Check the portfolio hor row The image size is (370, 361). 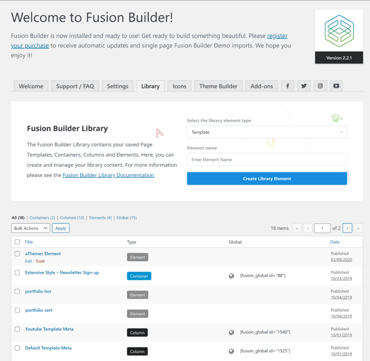pyautogui.click(x=17, y=291)
